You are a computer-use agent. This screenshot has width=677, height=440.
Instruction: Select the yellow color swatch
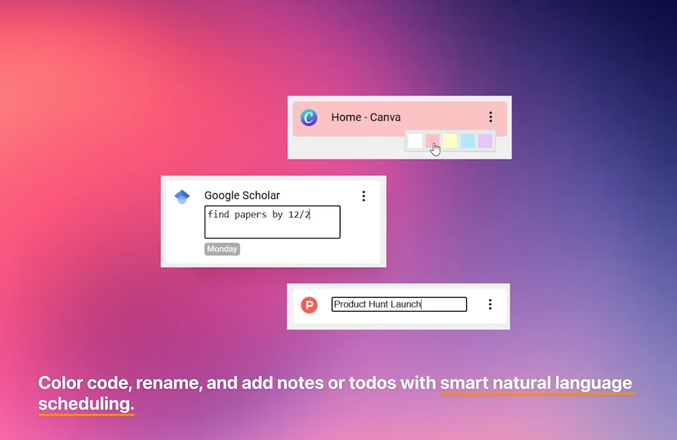[450, 141]
